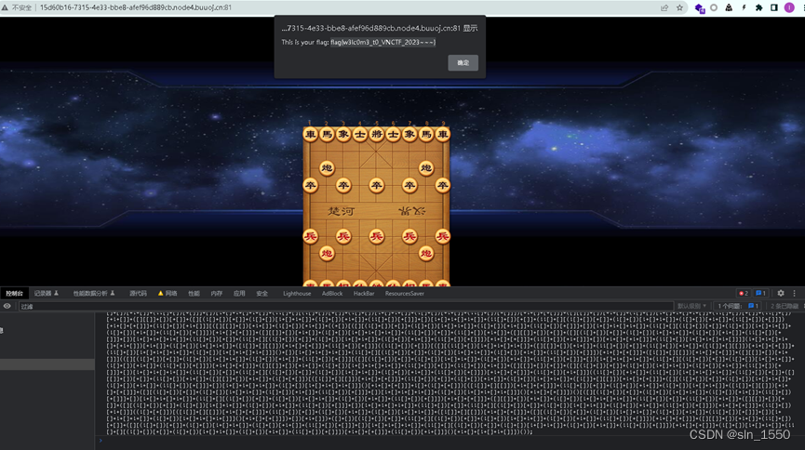Open the 性能数据分析 tab

94,294
